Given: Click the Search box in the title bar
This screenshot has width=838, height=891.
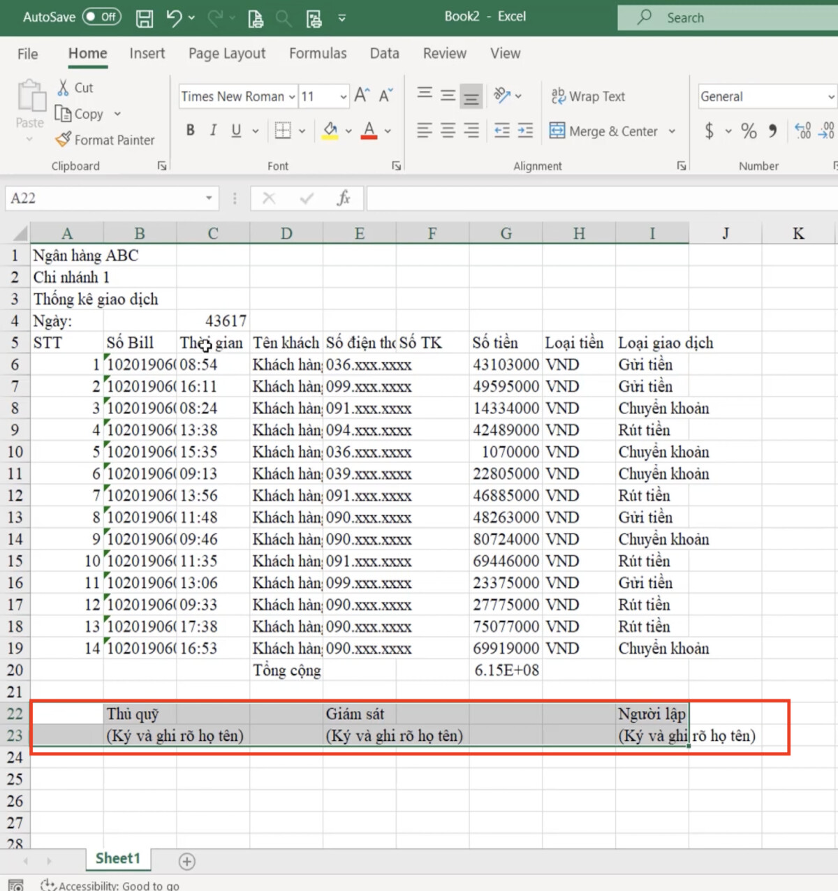Looking at the screenshot, I should [728, 17].
